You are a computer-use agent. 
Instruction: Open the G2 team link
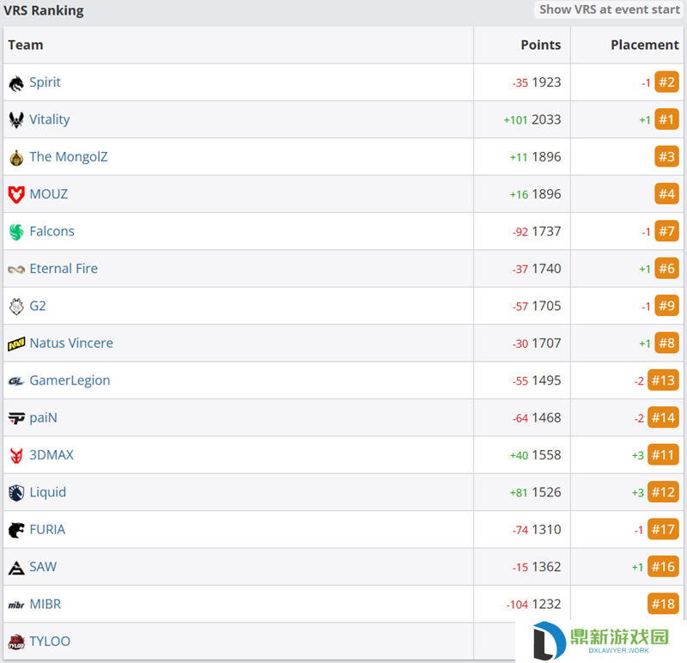(x=38, y=306)
